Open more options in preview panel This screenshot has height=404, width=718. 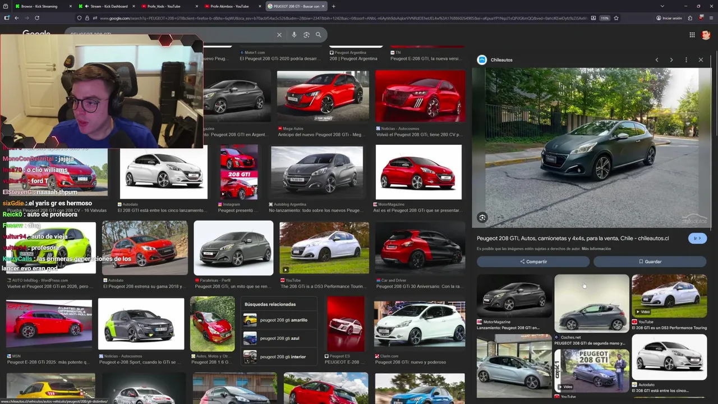click(x=686, y=59)
